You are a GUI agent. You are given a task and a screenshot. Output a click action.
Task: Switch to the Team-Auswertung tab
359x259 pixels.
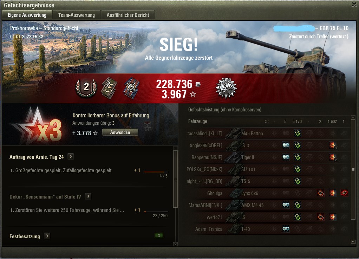(x=77, y=15)
